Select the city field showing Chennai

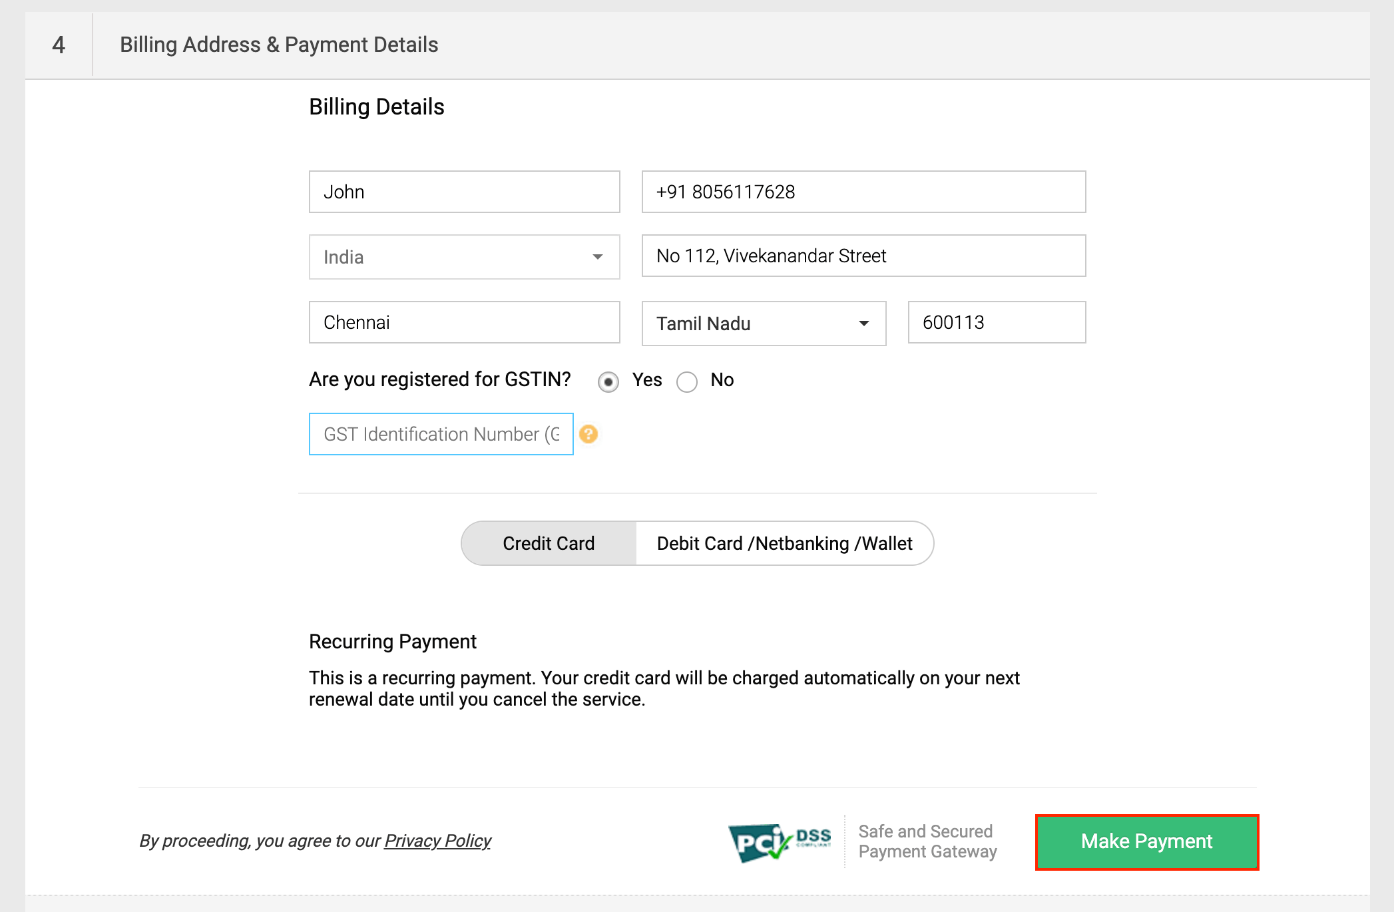464,322
